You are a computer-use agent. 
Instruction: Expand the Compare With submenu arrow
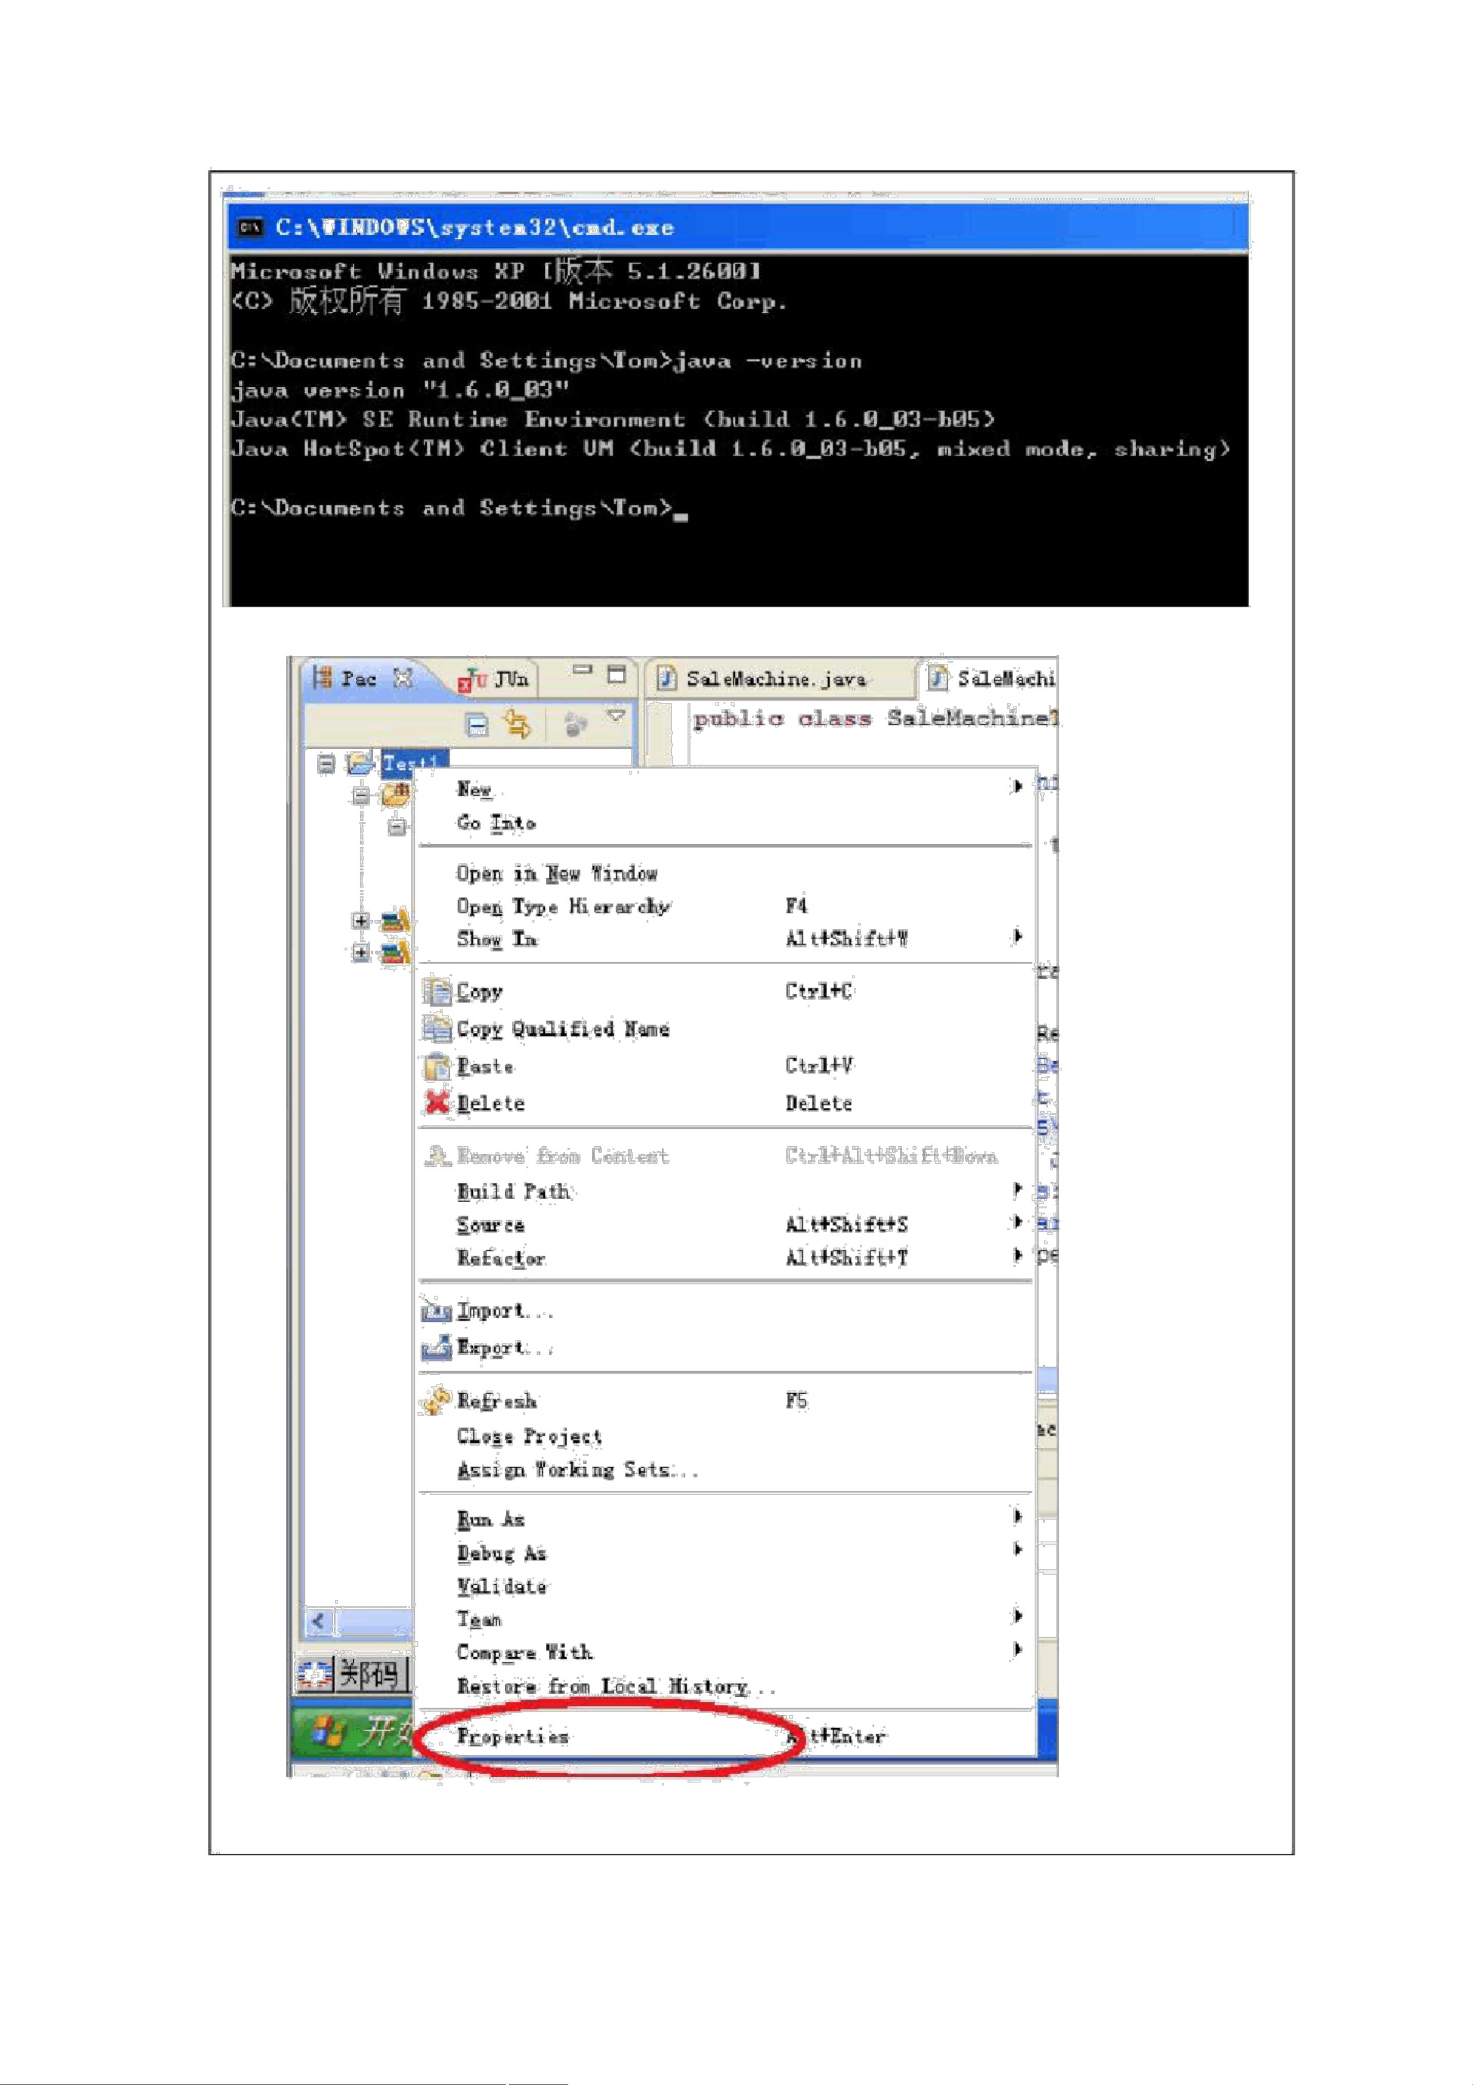point(1017,1650)
